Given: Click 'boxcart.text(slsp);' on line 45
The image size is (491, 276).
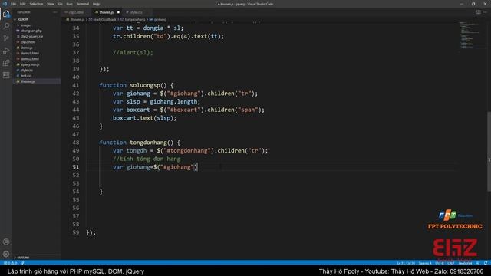Looking at the screenshot, I should click(145, 118).
